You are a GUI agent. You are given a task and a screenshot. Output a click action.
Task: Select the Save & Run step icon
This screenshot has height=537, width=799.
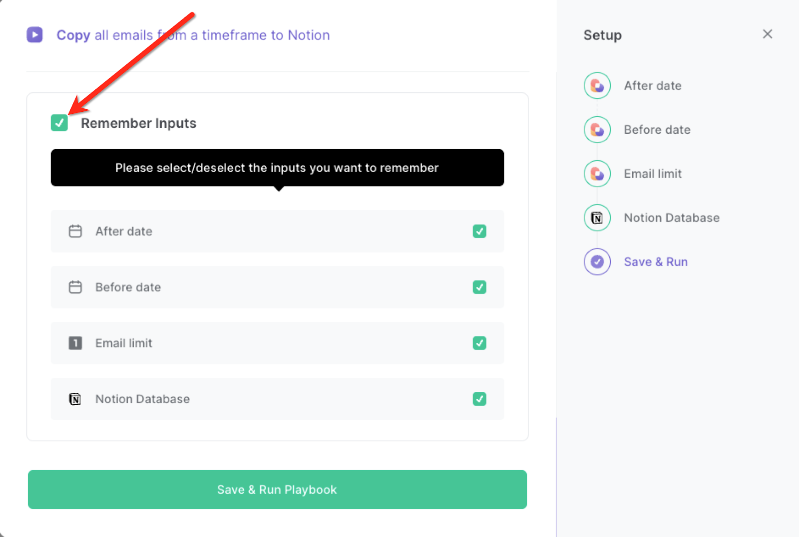(x=597, y=262)
